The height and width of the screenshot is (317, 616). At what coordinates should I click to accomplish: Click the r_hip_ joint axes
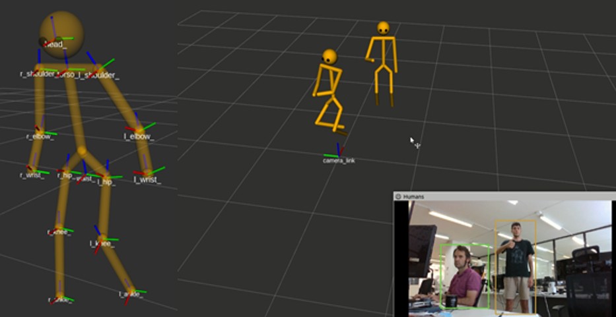point(65,171)
